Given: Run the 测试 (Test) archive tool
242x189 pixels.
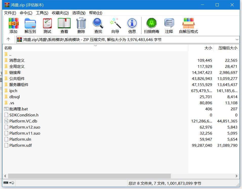Looking at the screenshot, I should [x=47, y=26].
